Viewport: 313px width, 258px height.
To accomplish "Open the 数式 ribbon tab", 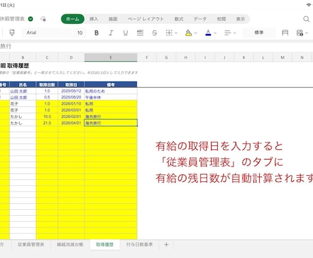I will pyautogui.click(x=179, y=19).
